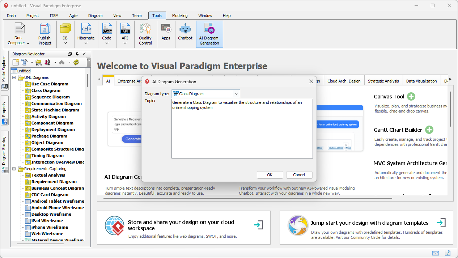Switch to the Strategic Analysis tab
This screenshot has height=258, width=458.
click(x=383, y=80)
